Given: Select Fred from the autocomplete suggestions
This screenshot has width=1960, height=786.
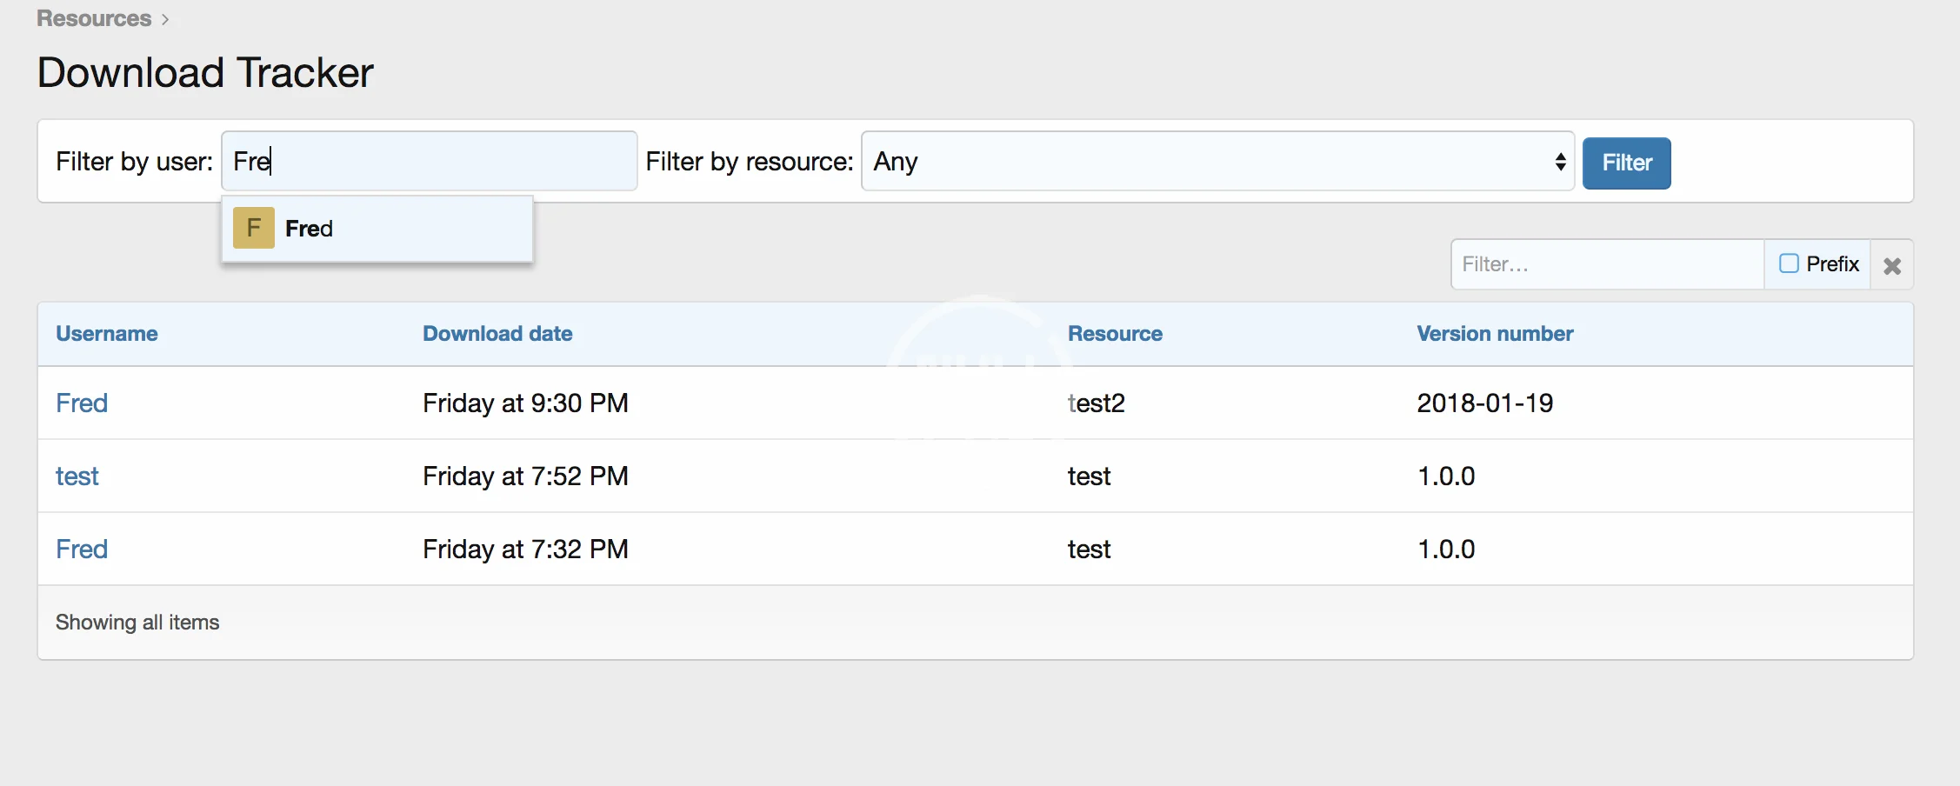Looking at the screenshot, I should coord(309,229).
